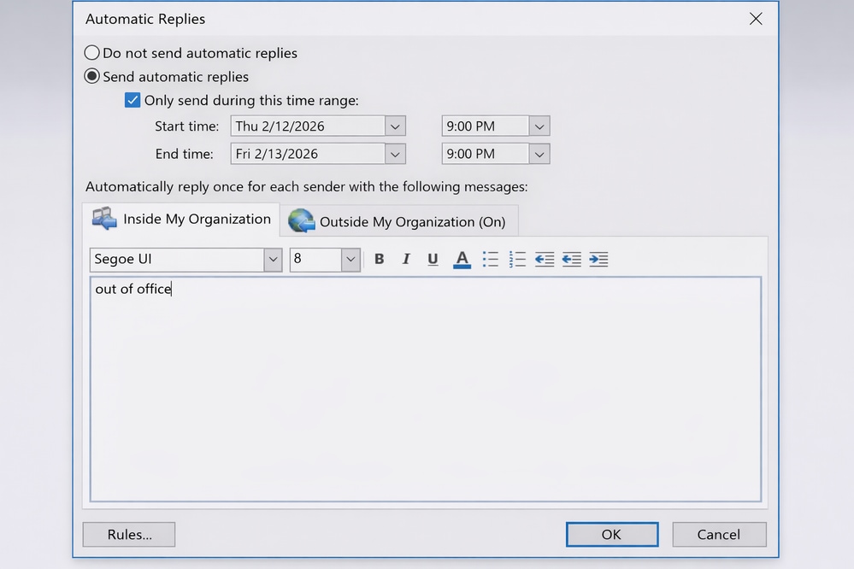854x569 pixels.
Task: Open the Start time date dropdown
Action: point(395,126)
